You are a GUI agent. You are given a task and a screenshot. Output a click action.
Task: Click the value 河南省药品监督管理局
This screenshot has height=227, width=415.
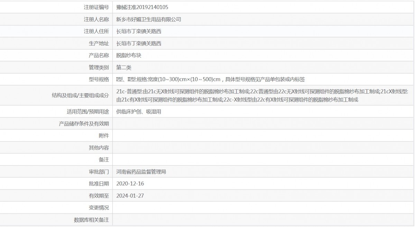click(x=141, y=172)
